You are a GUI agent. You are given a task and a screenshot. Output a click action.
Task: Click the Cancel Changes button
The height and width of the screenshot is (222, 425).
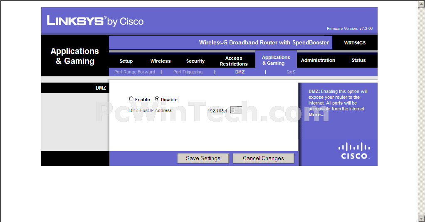pos(263,158)
